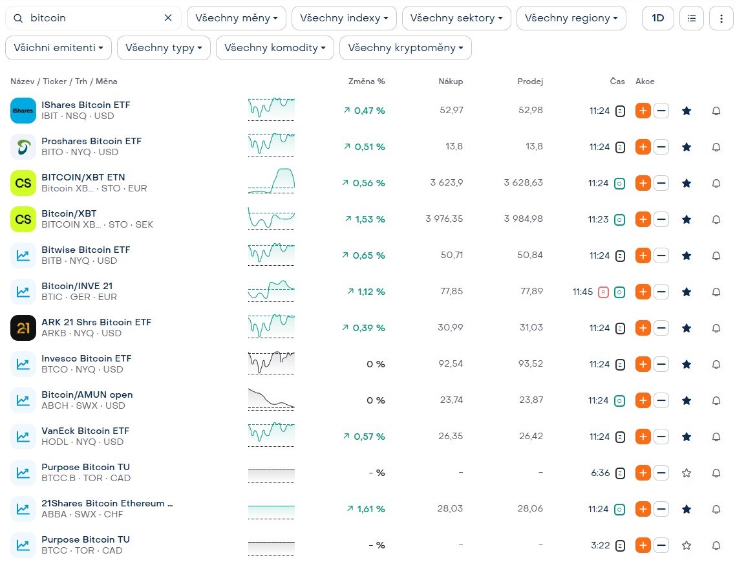Screen dimensions: 735x562
Task: Click the Bitcoin/AMUN open mini chart
Action: click(271, 399)
